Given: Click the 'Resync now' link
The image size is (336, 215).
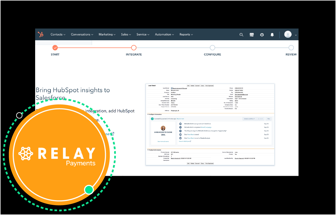Looking at the screenshot, I should tap(180, 119).
